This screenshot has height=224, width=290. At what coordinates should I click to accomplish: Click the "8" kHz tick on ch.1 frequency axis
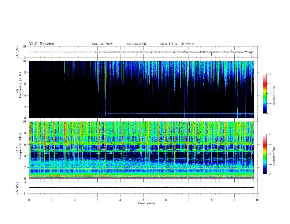[26, 72]
